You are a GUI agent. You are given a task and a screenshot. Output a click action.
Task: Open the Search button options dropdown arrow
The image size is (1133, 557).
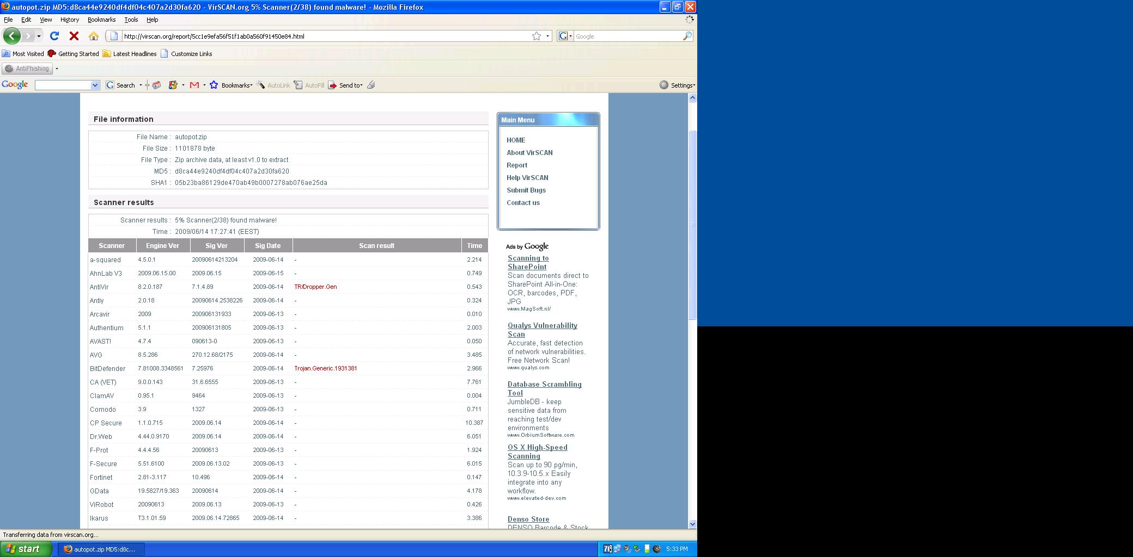141,85
